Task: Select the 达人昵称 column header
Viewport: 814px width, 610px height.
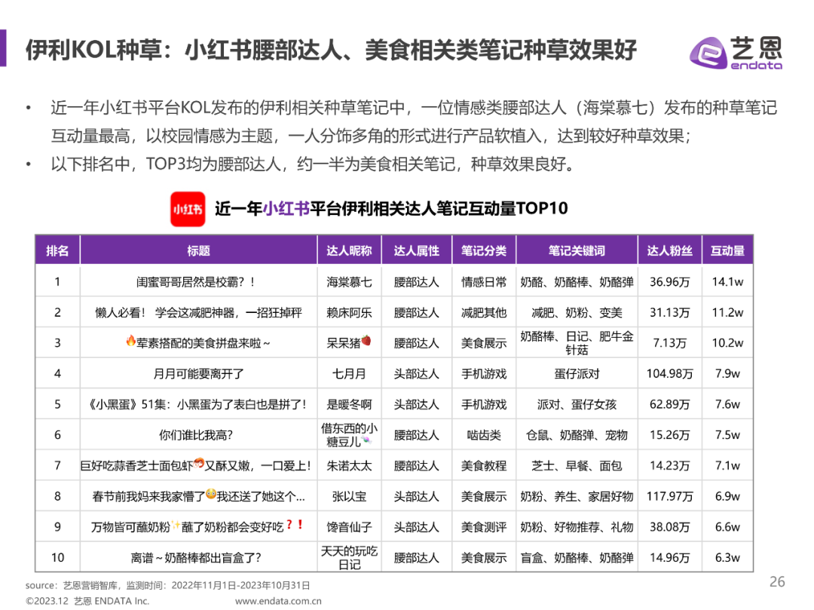Action: [349, 251]
